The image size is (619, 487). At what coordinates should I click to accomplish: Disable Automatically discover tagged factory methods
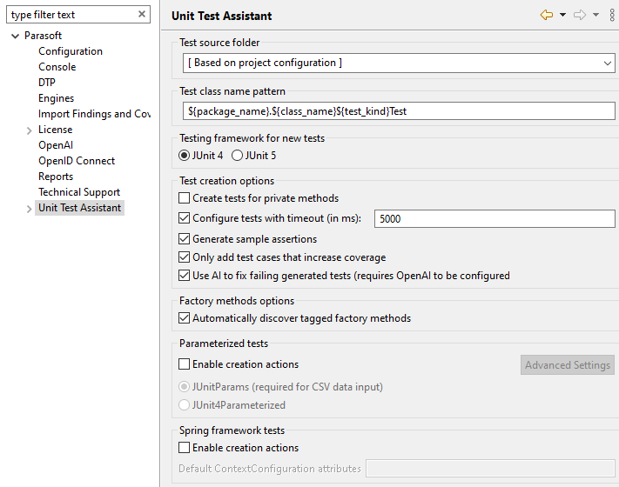(x=184, y=317)
